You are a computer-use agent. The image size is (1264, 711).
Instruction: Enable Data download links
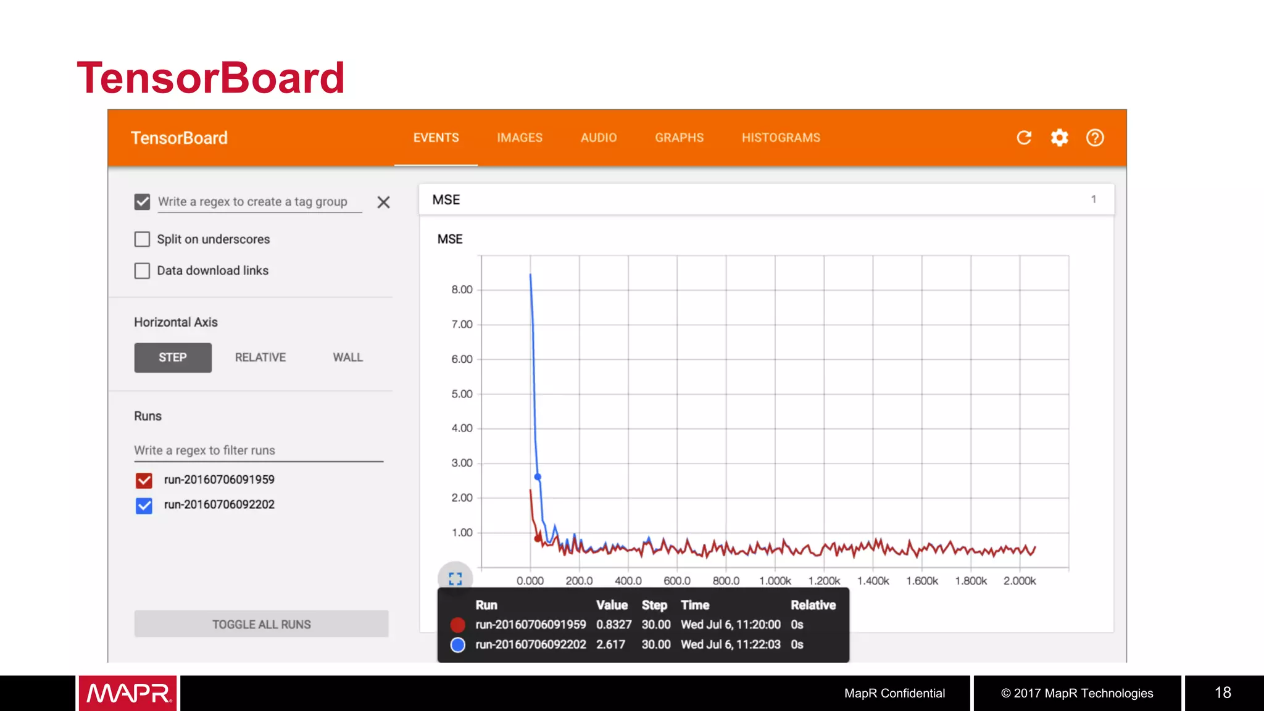point(142,271)
